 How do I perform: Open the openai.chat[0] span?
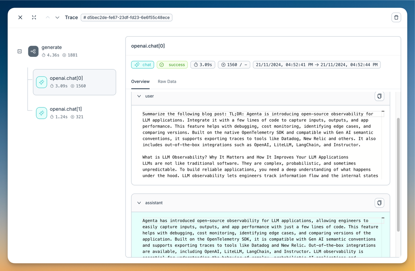(x=74, y=82)
